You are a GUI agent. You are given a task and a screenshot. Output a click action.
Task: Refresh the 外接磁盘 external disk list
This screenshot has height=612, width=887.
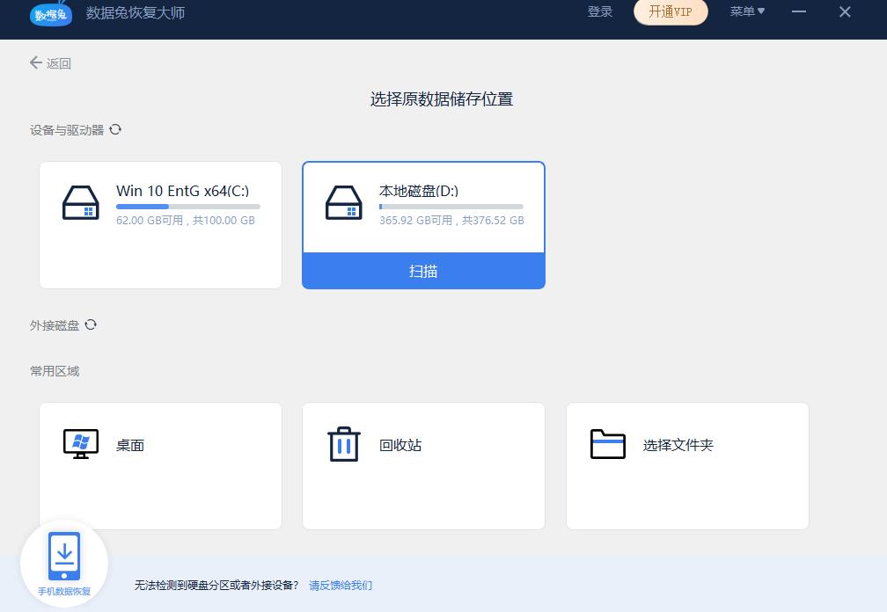click(92, 324)
